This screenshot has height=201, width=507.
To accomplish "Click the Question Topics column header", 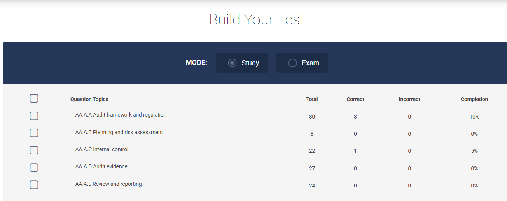I will [x=89, y=99].
